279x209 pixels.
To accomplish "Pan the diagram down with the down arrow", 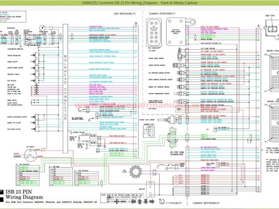I will coord(146,202).
